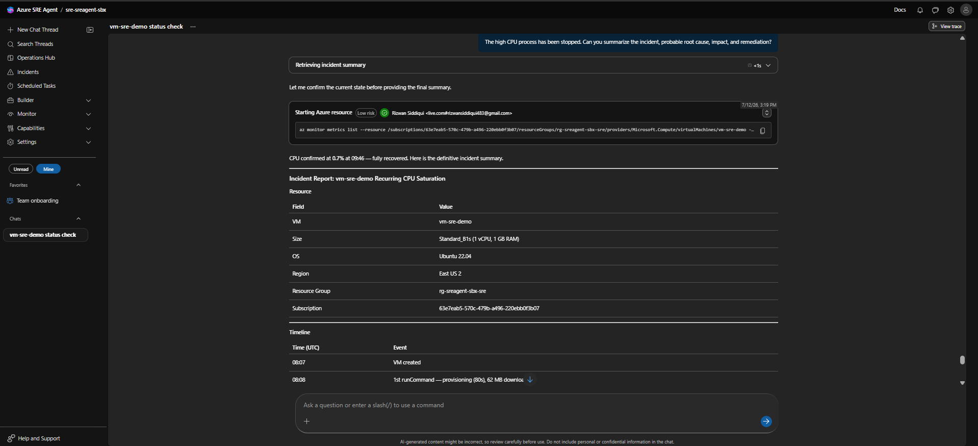Toggle the Unread filter pill
978x446 pixels.
click(x=21, y=169)
